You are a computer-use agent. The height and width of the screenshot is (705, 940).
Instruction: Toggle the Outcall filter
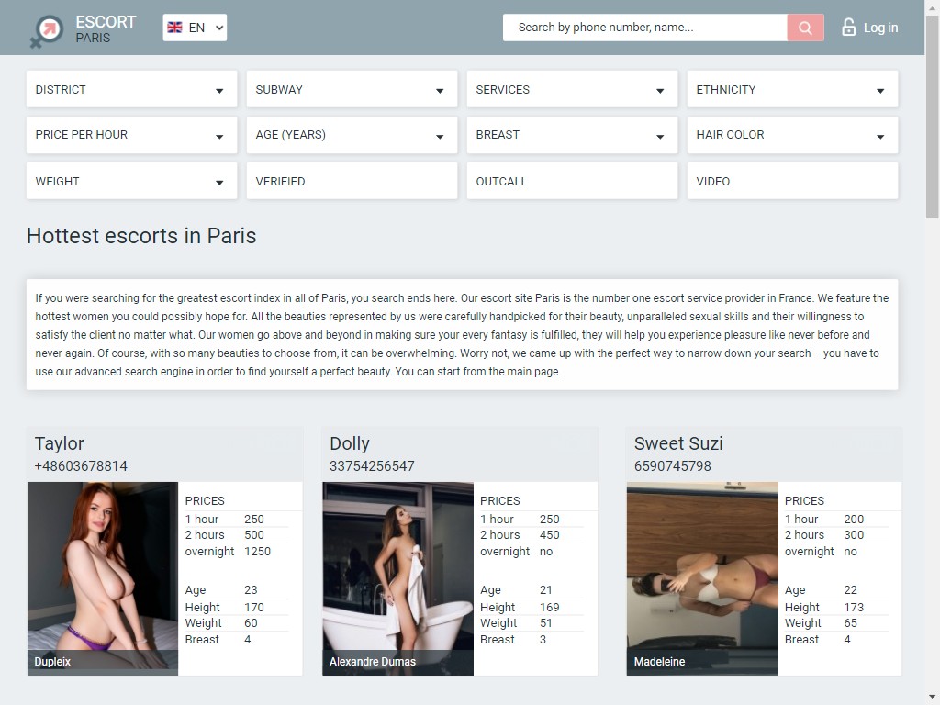[x=572, y=181]
